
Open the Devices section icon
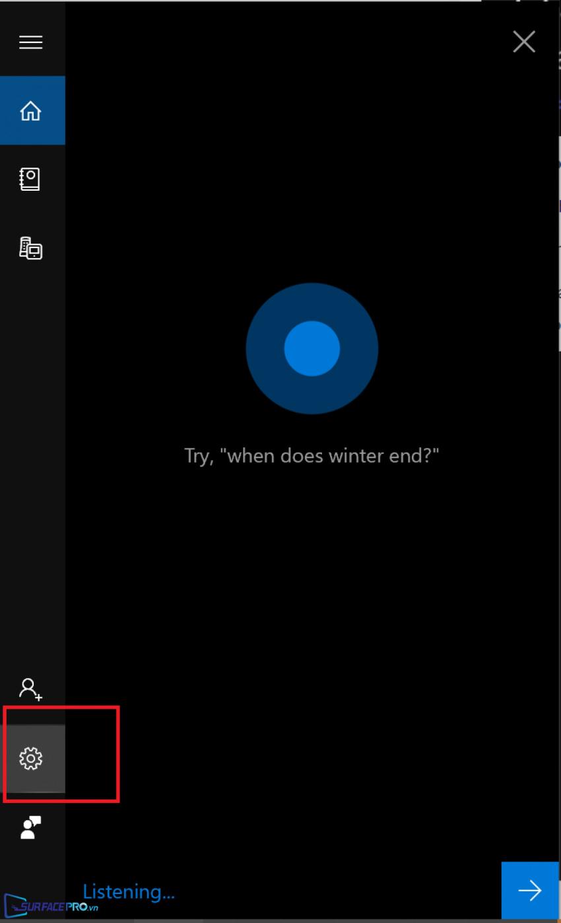(x=30, y=248)
